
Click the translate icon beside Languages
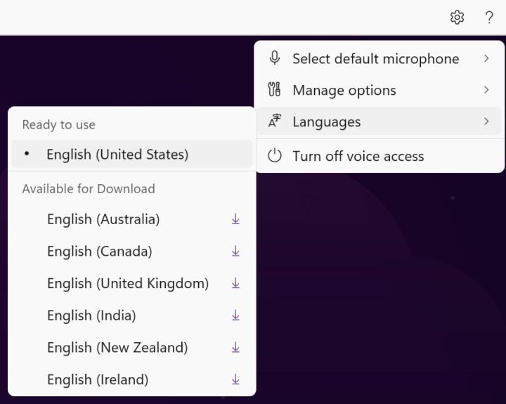pyautogui.click(x=275, y=122)
